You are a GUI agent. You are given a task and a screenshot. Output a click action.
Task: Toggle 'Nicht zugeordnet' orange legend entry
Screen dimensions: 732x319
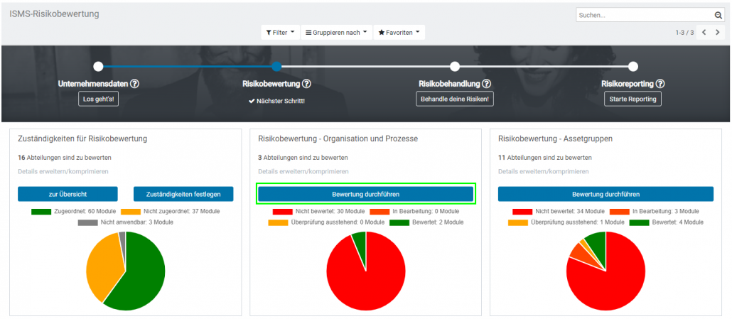click(171, 211)
